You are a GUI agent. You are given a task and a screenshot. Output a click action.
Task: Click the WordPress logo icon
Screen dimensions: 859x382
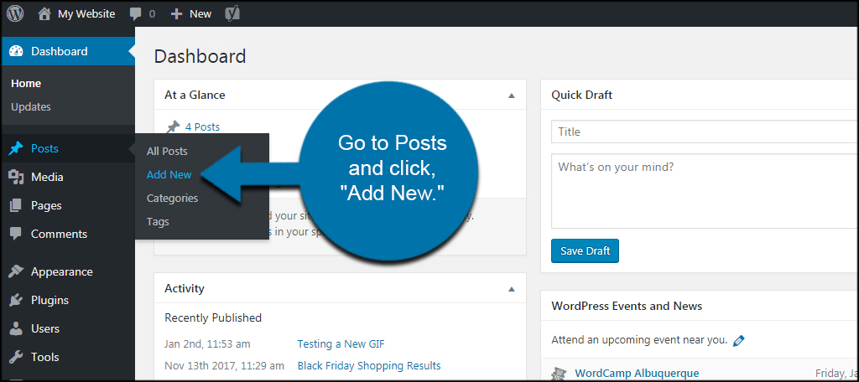15,13
